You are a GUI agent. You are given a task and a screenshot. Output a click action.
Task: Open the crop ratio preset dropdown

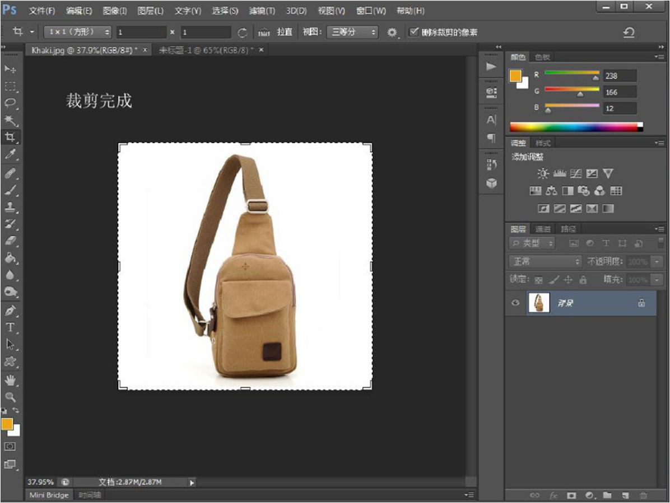78,32
